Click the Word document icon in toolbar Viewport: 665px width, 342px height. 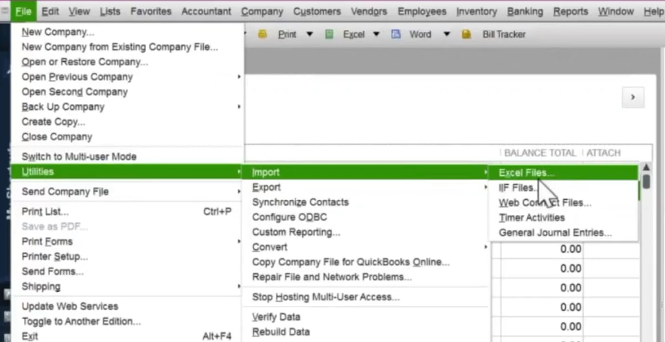[x=395, y=34]
